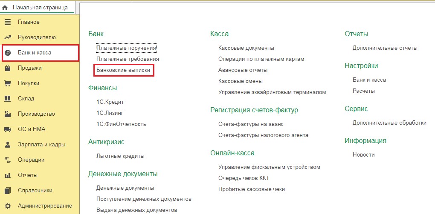Open Управление эквайринговым терминалом
Image resolution: width=435 pixels, height=214 pixels.
272,92
